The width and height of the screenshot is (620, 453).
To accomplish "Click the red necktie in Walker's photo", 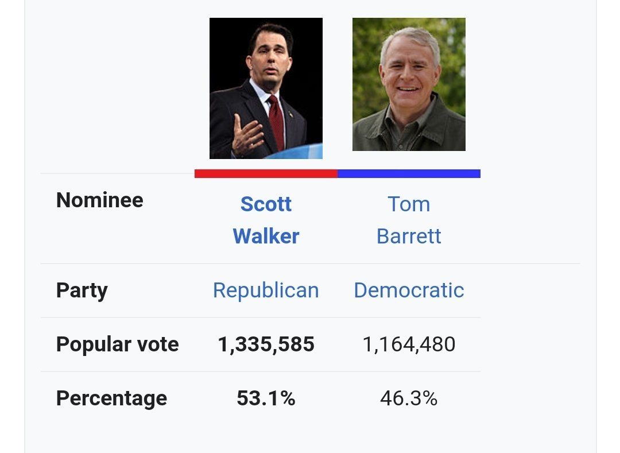I will tap(276, 121).
